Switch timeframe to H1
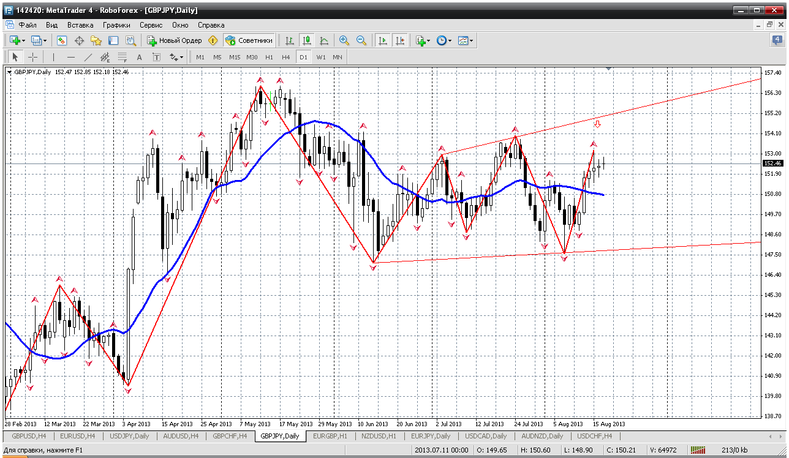The width and height of the screenshot is (789, 458). pos(269,57)
